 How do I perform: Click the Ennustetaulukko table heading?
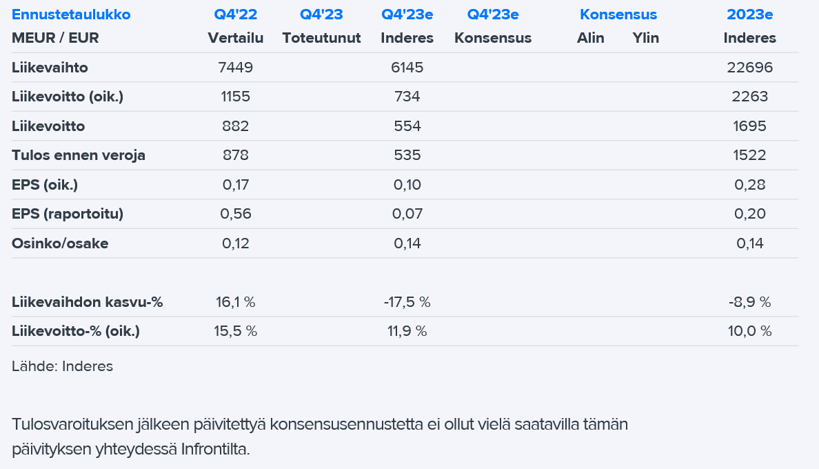click(71, 14)
